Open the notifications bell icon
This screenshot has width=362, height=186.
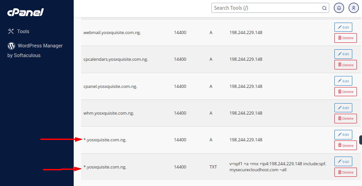click(339, 8)
